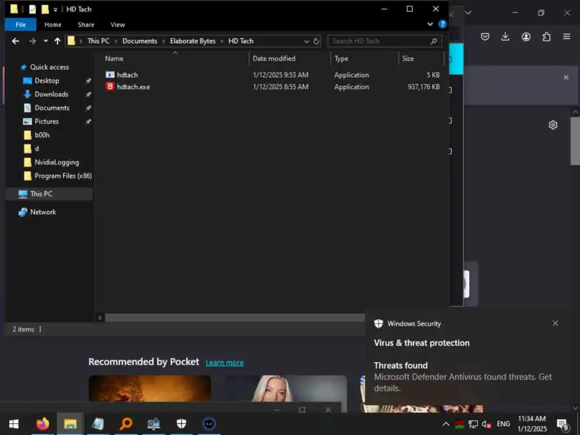Open Program Files (x86) in navigation pane
The height and width of the screenshot is (435, 580).
click(63, 176)
